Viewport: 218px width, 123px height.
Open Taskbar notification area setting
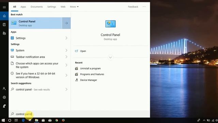coord(40,57)
